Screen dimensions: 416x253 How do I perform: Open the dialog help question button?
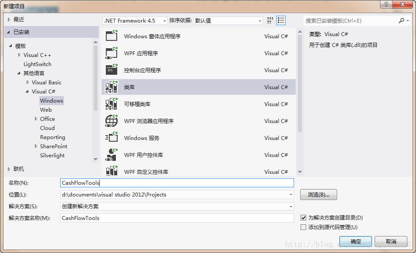click(x=386, y=4)
